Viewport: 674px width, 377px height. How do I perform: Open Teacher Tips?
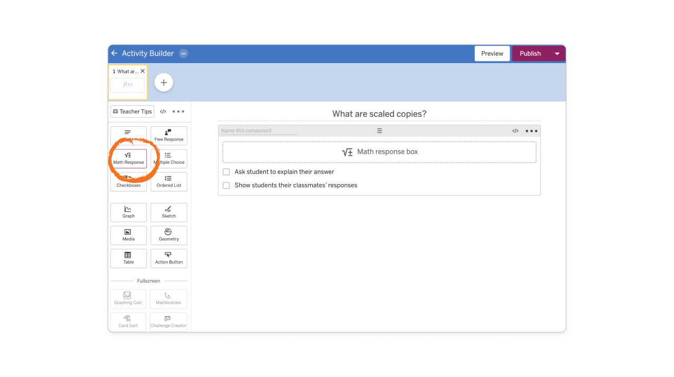(132, 111)
